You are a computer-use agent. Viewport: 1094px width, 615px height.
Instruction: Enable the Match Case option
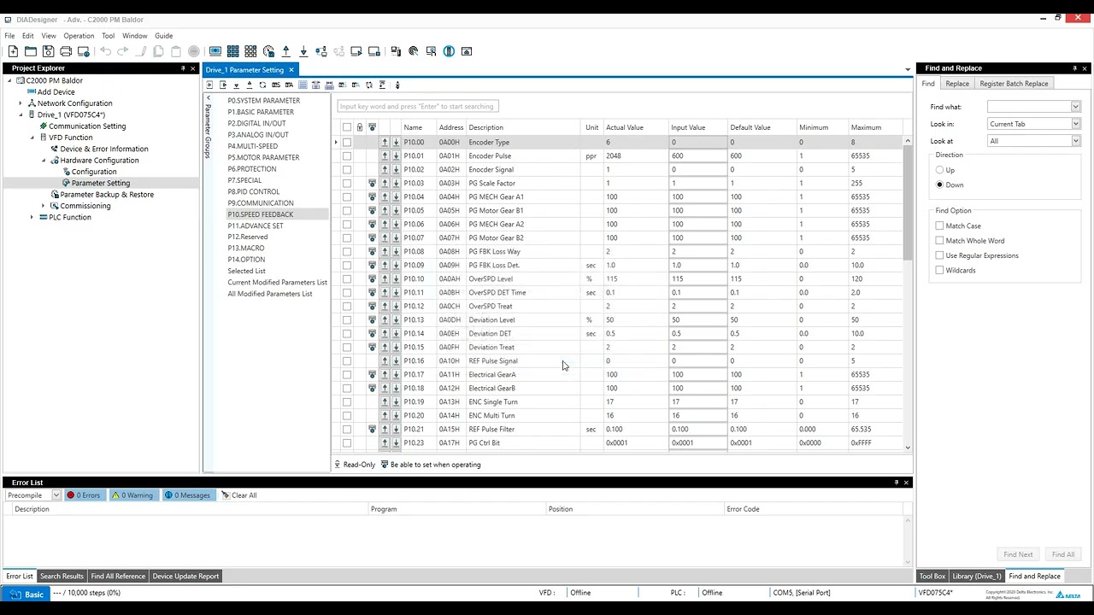[x=939, y=225]
